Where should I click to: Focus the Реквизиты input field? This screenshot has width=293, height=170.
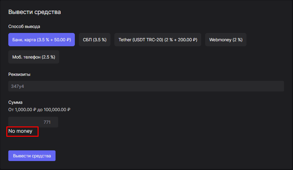click(146, 86)
